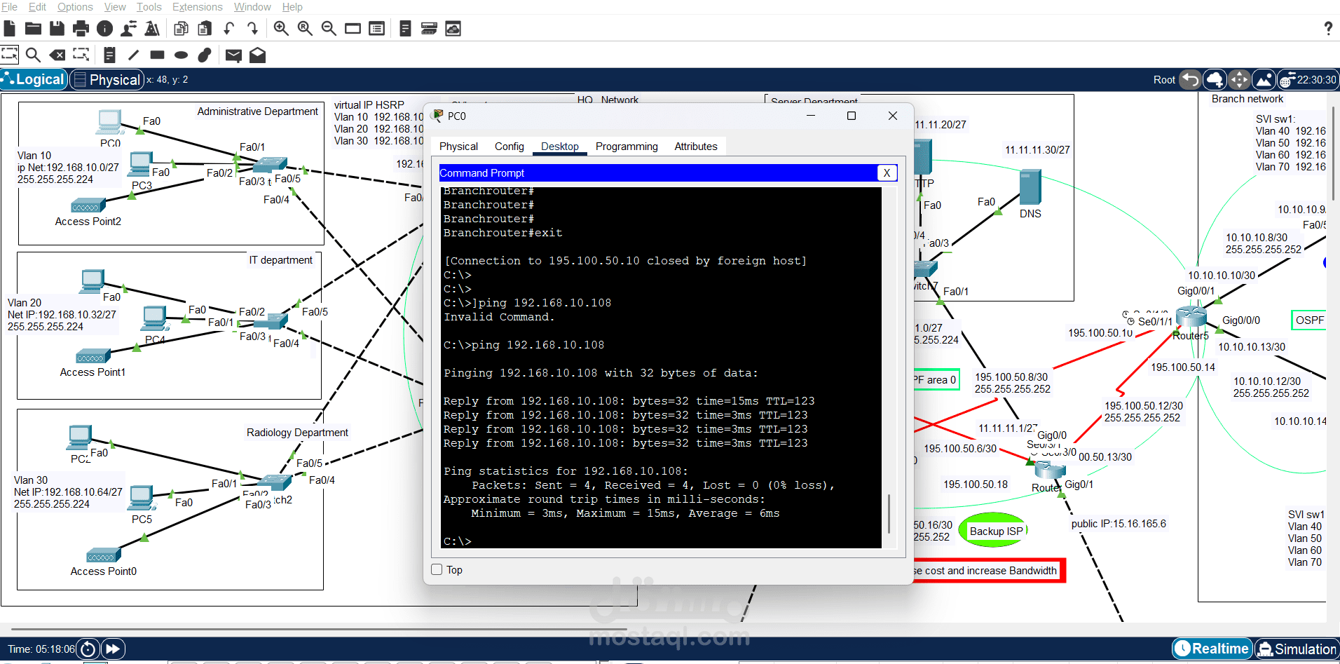Switch to Realtime mode
Screen dimensions: 1340x664
click(x=1212, y=649)
